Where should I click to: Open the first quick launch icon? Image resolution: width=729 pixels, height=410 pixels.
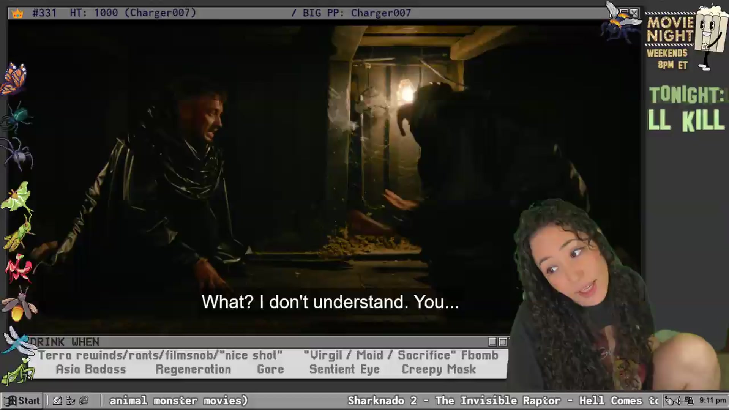click(57, 401)
